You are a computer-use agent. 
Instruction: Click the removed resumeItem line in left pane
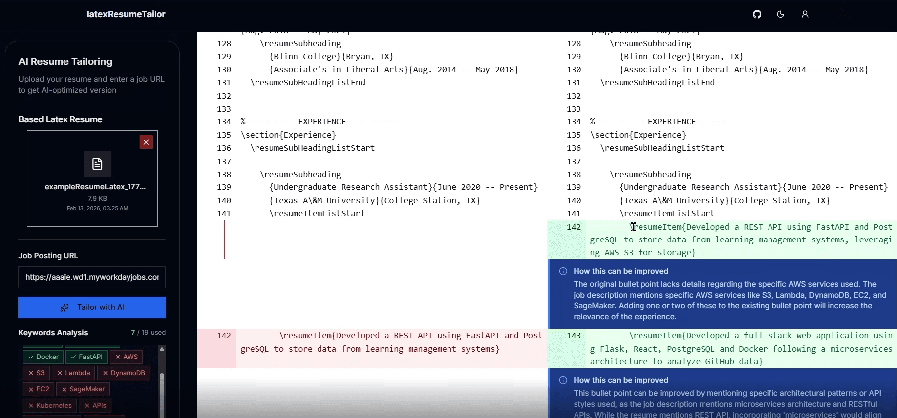tap(391, 342)
